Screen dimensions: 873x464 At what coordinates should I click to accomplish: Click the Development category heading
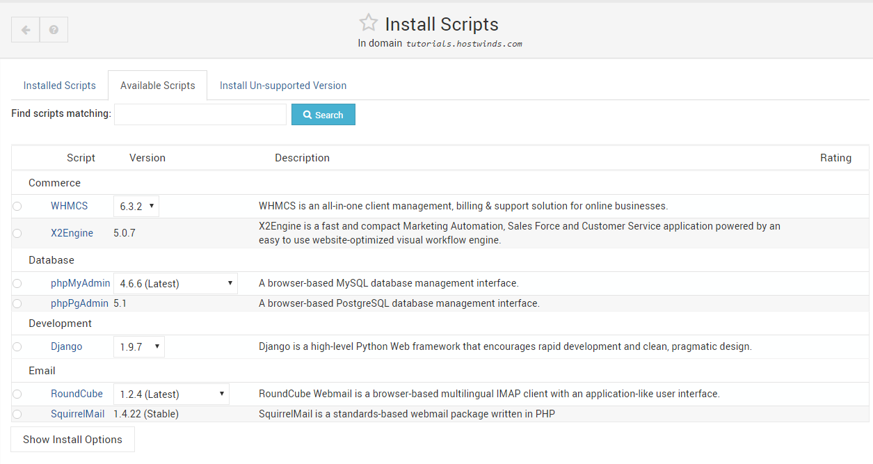click(60, 323)
